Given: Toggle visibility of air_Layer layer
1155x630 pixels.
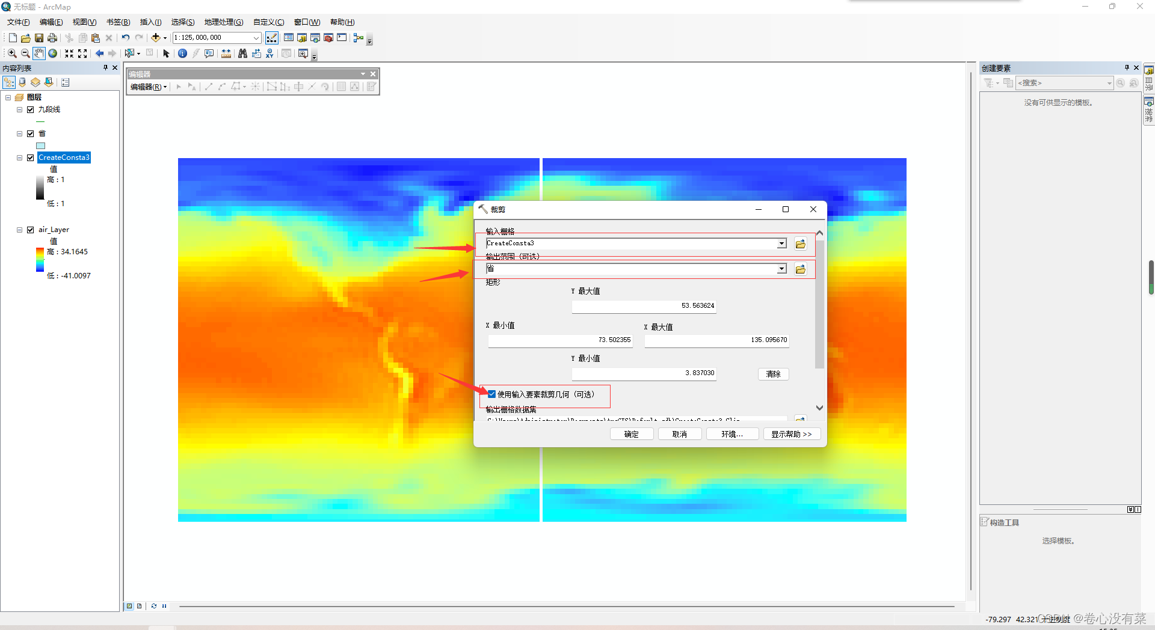Looking at the screenshot, I should click(x=30, y=230).
